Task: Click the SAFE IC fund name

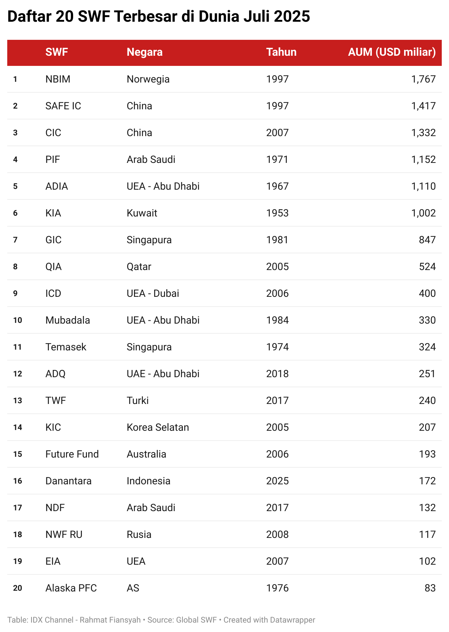Action: 63,106
